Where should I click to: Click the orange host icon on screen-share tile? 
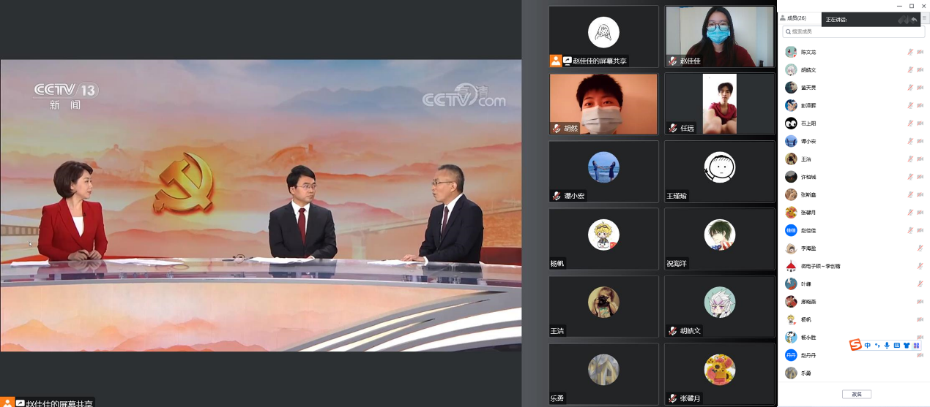coord(556,61)
